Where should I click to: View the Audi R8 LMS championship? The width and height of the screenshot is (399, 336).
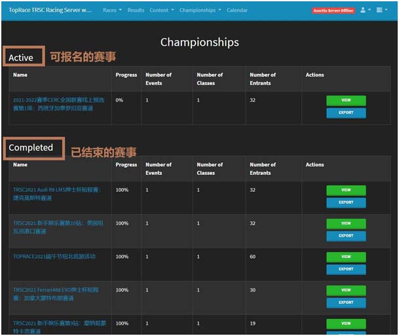(x=346, y=190)
